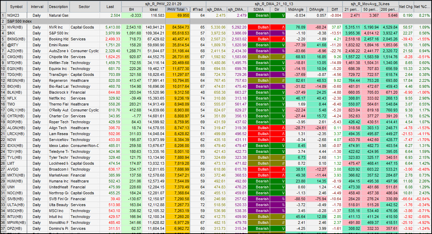Click the Natural Gas description cell

click(58, 16)
